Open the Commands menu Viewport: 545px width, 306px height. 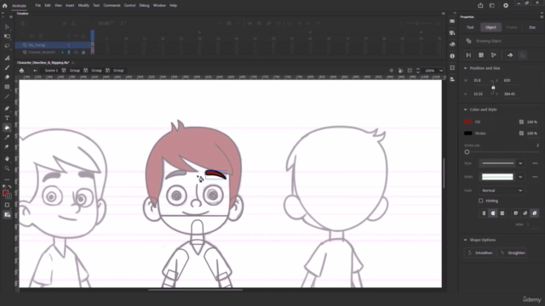112,6
